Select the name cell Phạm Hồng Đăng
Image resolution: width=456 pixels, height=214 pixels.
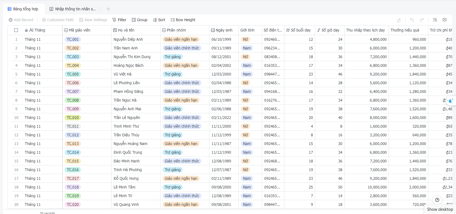136,92
